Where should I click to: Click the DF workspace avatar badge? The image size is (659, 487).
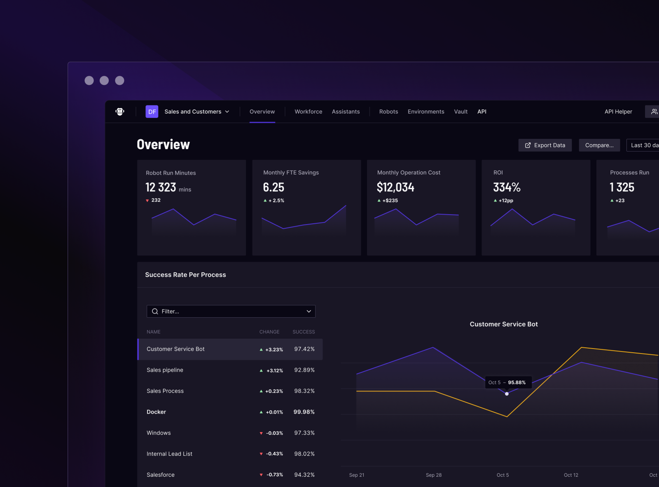click(152, 112)
